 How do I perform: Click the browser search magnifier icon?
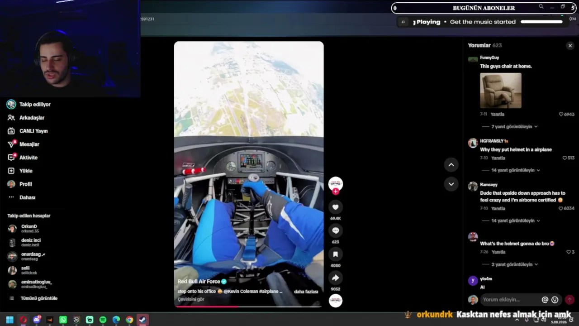(x=541, y=7)
